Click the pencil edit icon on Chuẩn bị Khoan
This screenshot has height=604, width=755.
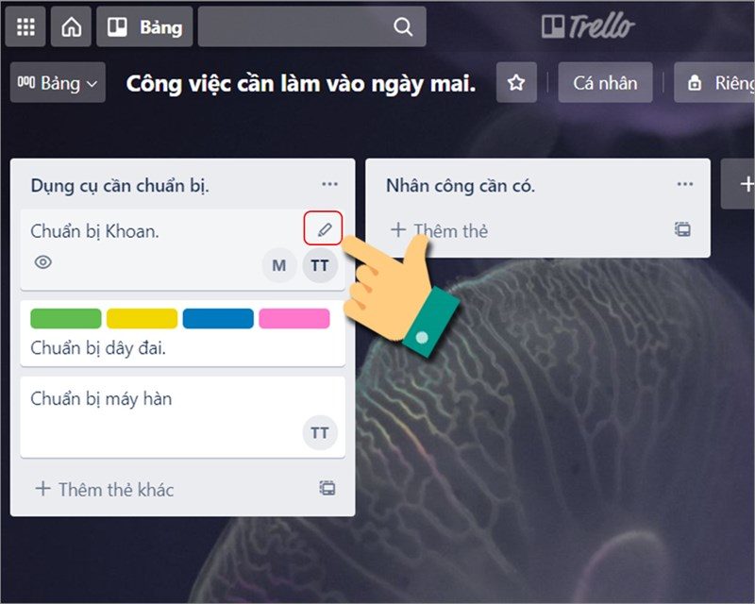pos(324,228)
